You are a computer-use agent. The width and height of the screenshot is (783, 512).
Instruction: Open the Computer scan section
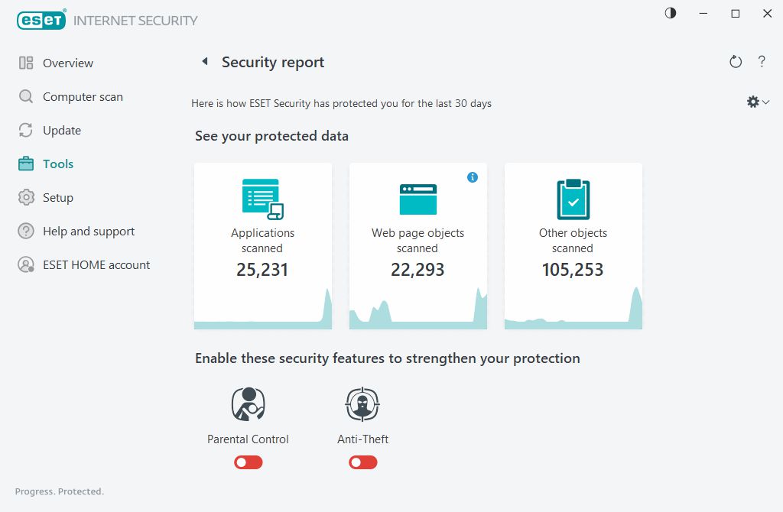tap(83, 97)
